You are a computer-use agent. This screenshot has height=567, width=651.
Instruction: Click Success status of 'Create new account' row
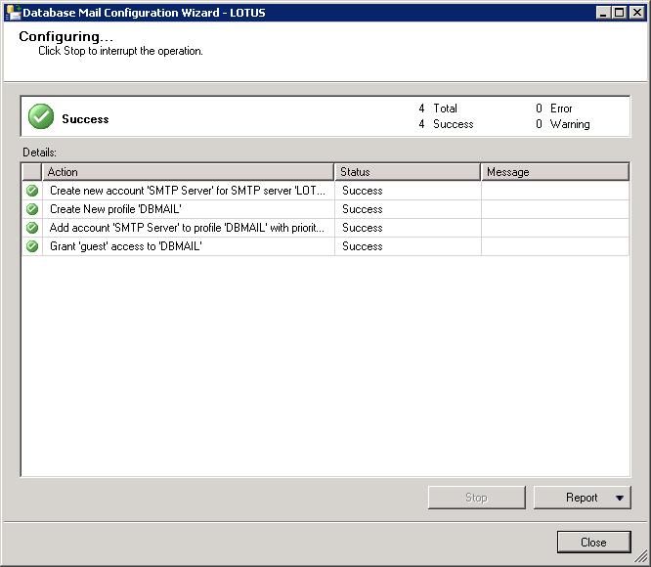click(362, 191)
